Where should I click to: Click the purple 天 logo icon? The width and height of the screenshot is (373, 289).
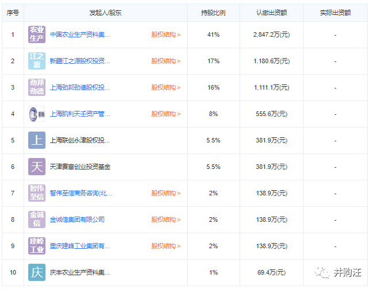click(37, 167)
